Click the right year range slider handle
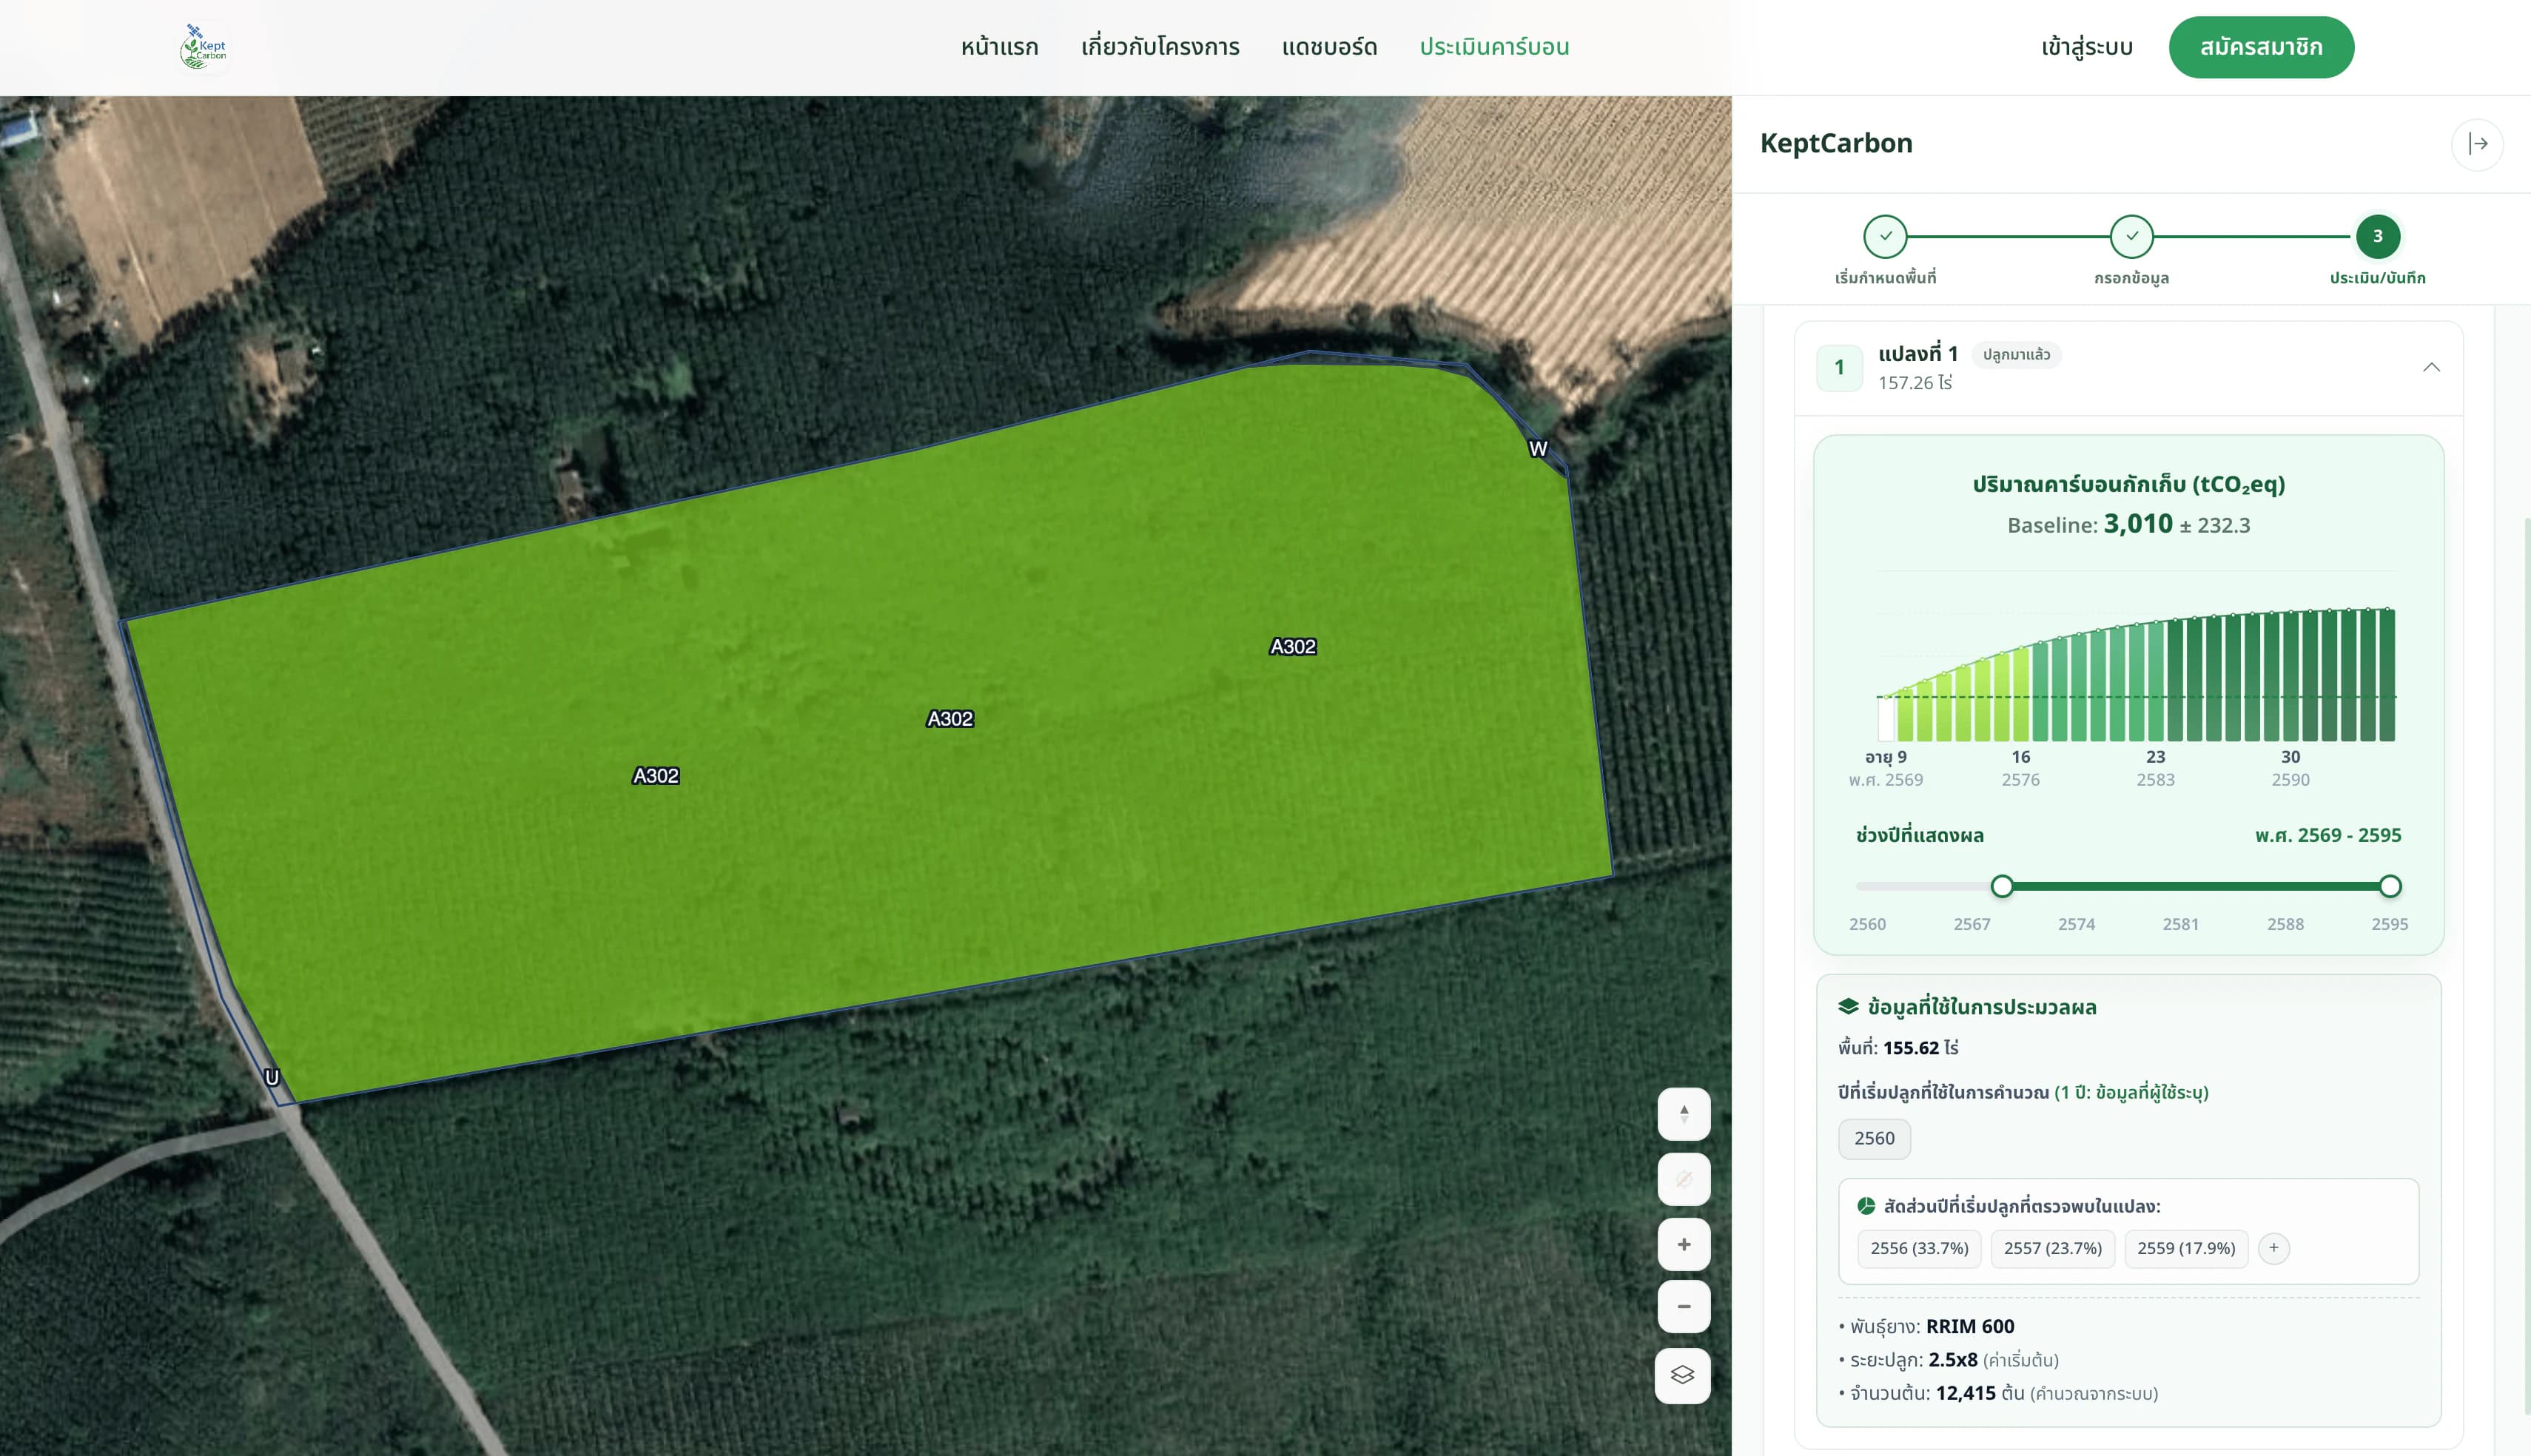The image size is (2531, 1456). (x=2390, y=886)
